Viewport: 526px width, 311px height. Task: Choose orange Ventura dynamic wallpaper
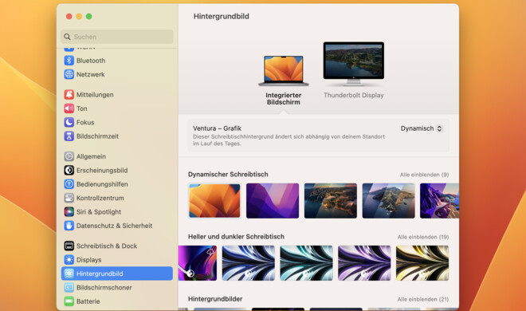[x=214, y=201]
